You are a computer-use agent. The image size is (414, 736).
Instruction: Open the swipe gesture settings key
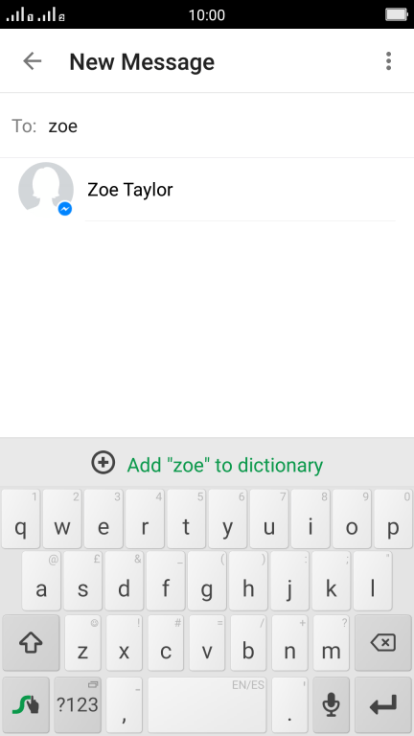26,704
